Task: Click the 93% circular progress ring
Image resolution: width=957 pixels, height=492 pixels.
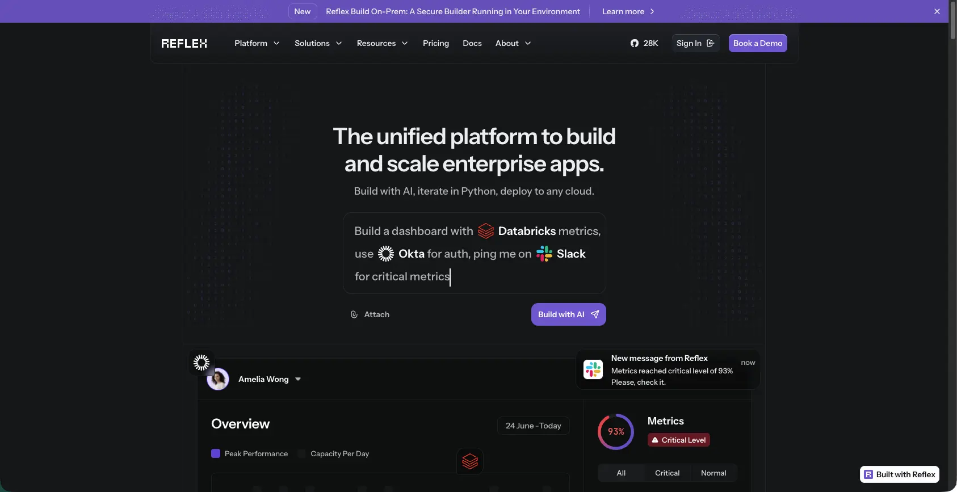Action: click(x=616, y=432)
